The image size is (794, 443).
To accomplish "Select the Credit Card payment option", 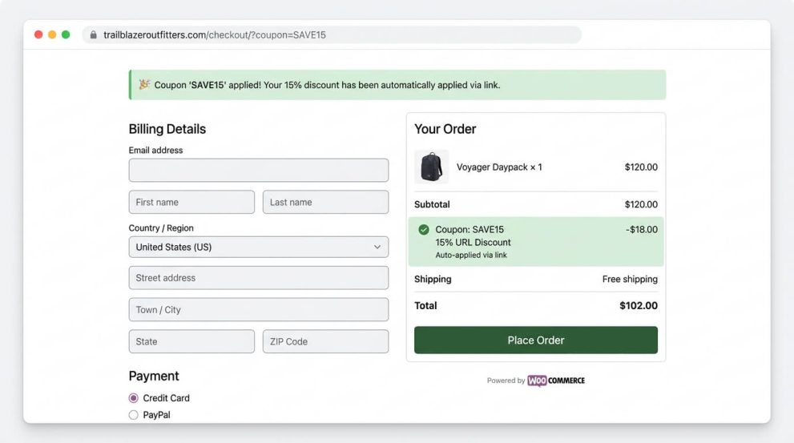I will [133, 398].
